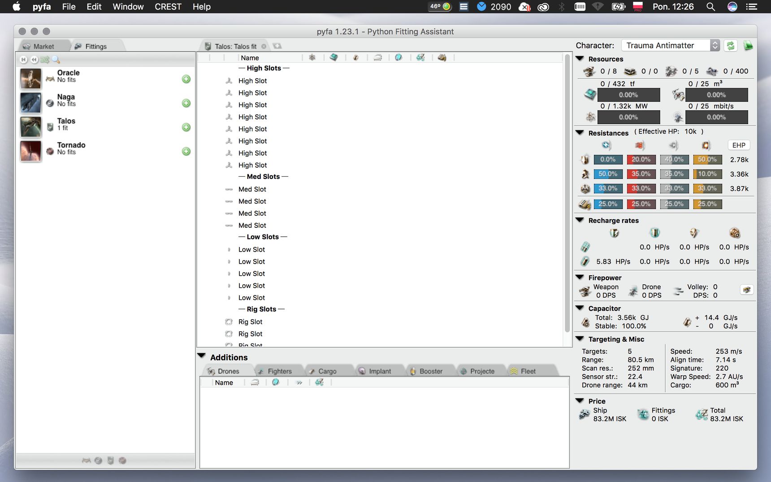Click the fitting list vertical scrollbar
This screenshot has height=482, width=771.
[567, 193]
